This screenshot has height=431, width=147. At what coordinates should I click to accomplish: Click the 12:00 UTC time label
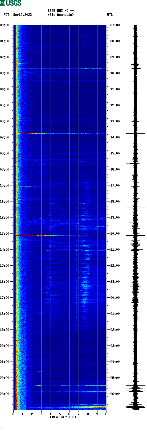click(115, 105)
